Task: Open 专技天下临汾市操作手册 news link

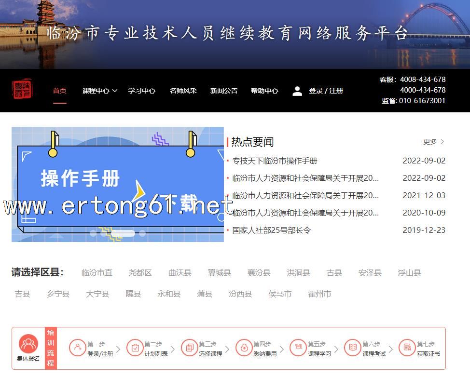Action: click(x=275, y=161)
